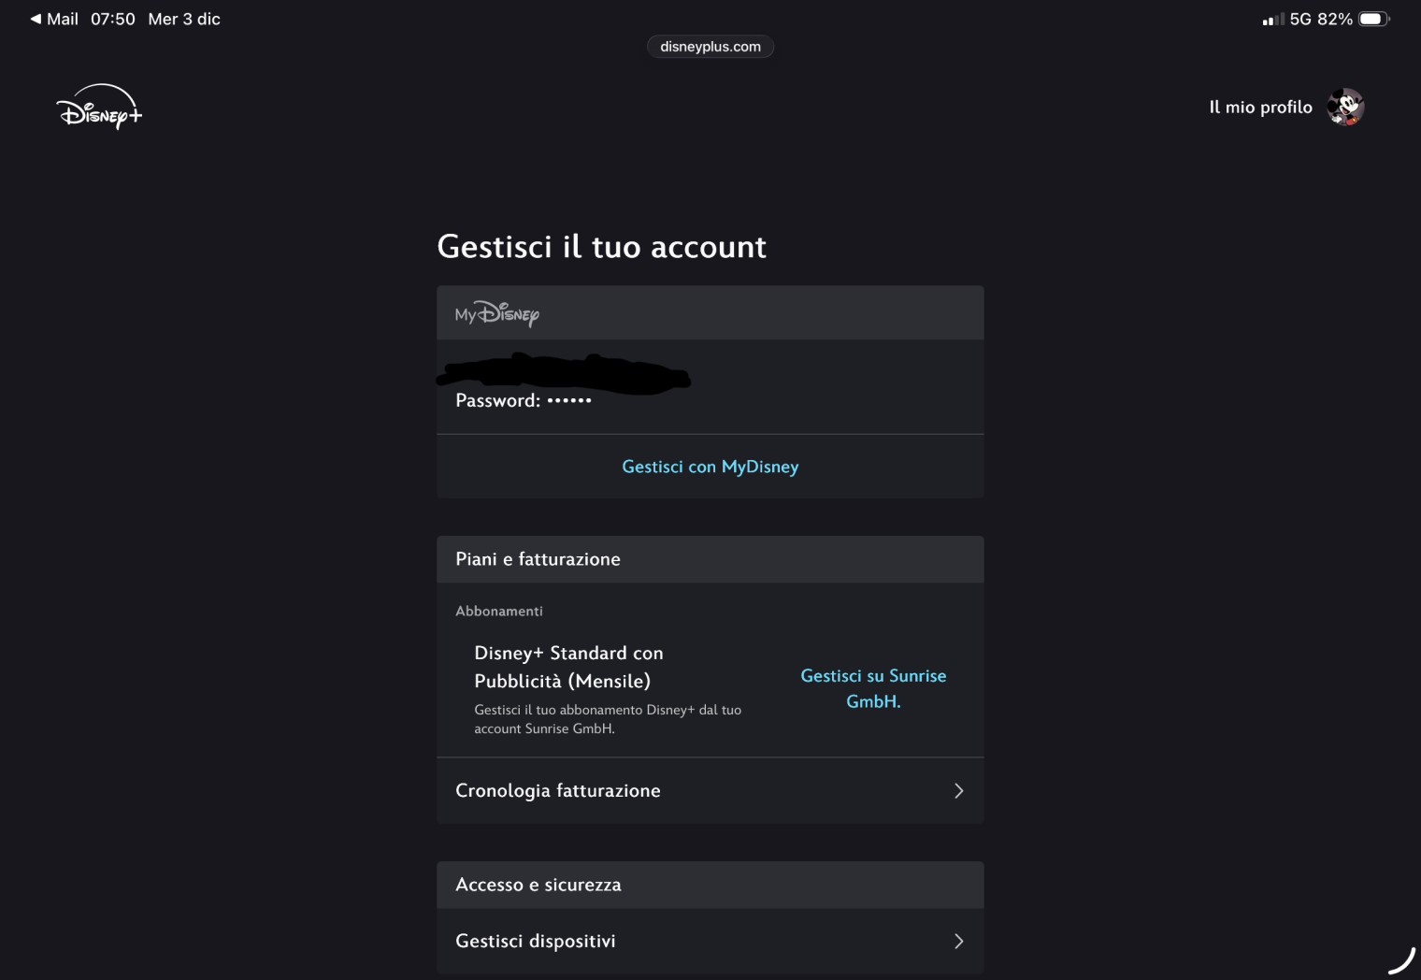Click the Piani e fatturazione header
The image size is (1421, 980).
pyautogui.click(x=538, y=559)
